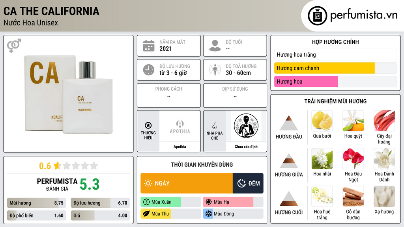Image resolution: width=404 pixels, height=227 pixels.
Task: Click the pink Hương hoa accord bar
Action: tap(306, 81)
